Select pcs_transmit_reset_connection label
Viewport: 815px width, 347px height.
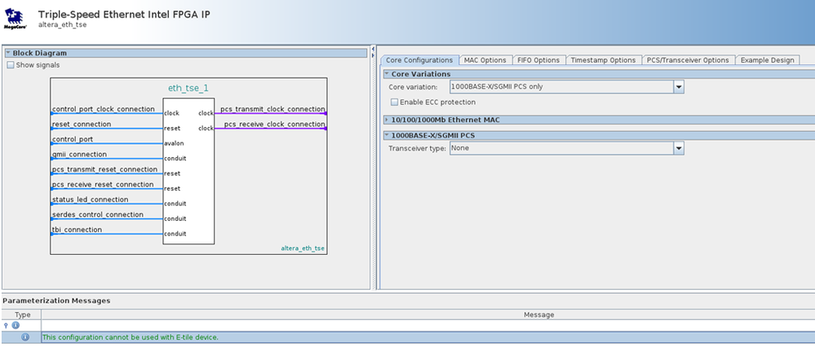click(104, 169)
